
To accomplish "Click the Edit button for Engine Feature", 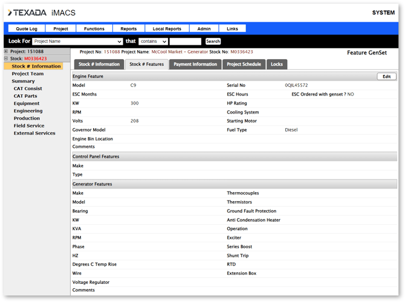I will pos(386,76).
